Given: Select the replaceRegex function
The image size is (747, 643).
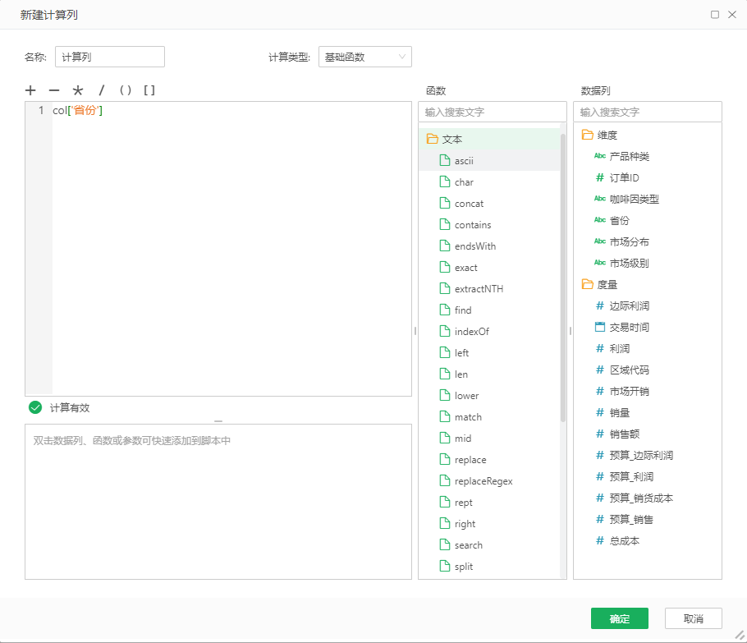Looking at the screenshot, I should (x=483, y=481).
